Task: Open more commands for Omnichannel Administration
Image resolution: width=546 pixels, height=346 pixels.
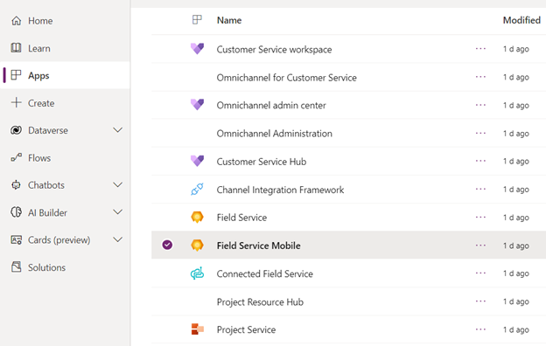Action: click(480, 133)
